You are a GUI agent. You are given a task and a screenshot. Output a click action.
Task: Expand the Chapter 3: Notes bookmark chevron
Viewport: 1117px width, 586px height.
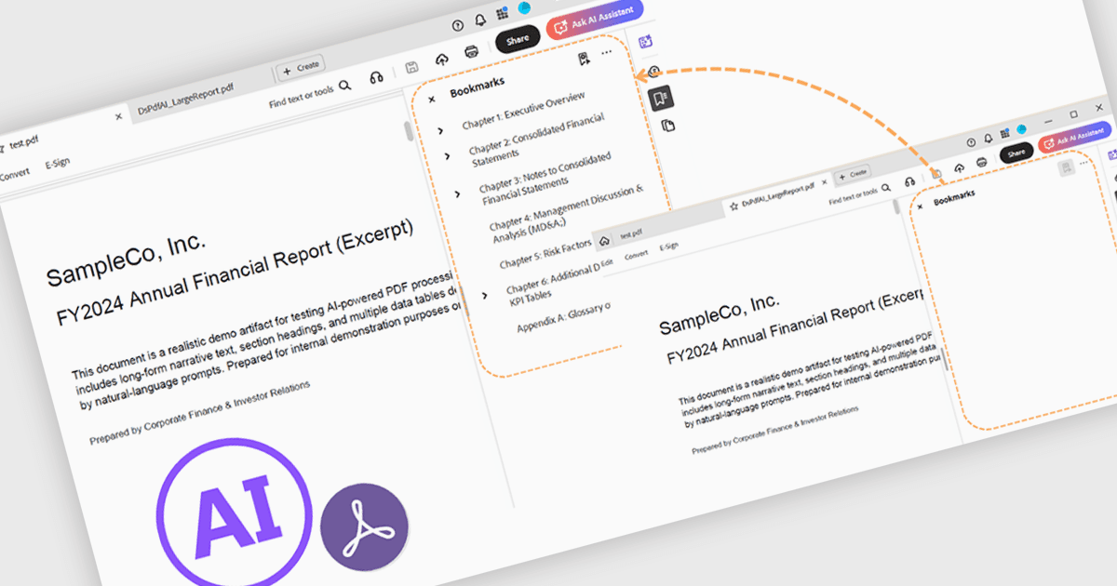tap(458, 194)
